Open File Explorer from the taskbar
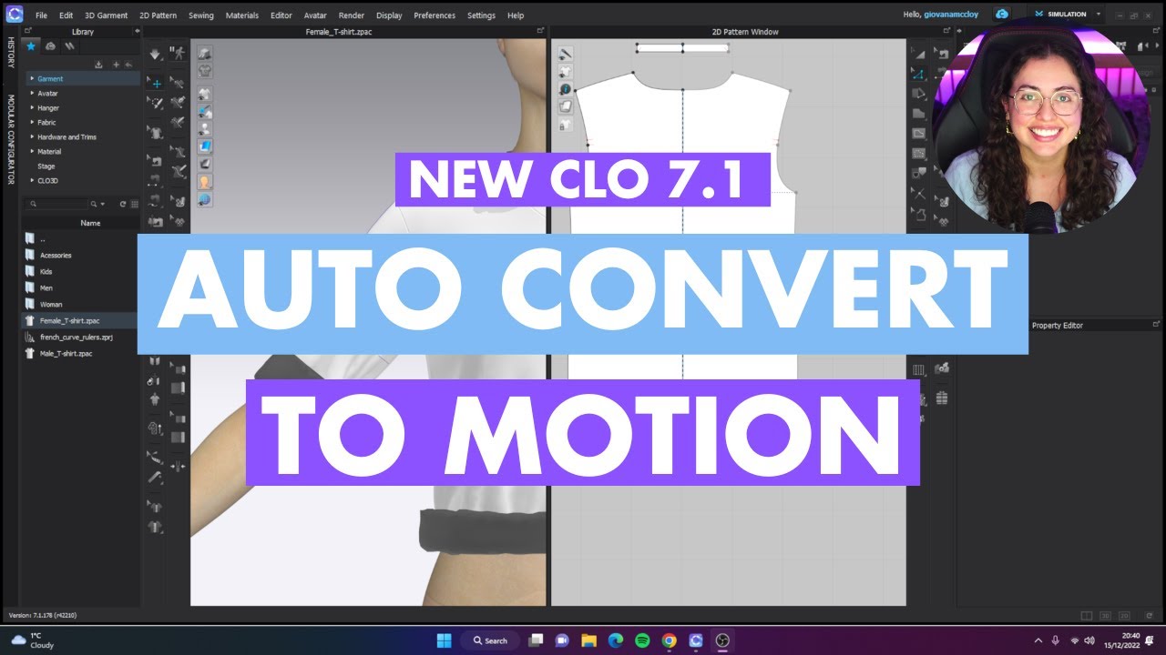This screenshot has width=1166, height=655. pos(588,640)
